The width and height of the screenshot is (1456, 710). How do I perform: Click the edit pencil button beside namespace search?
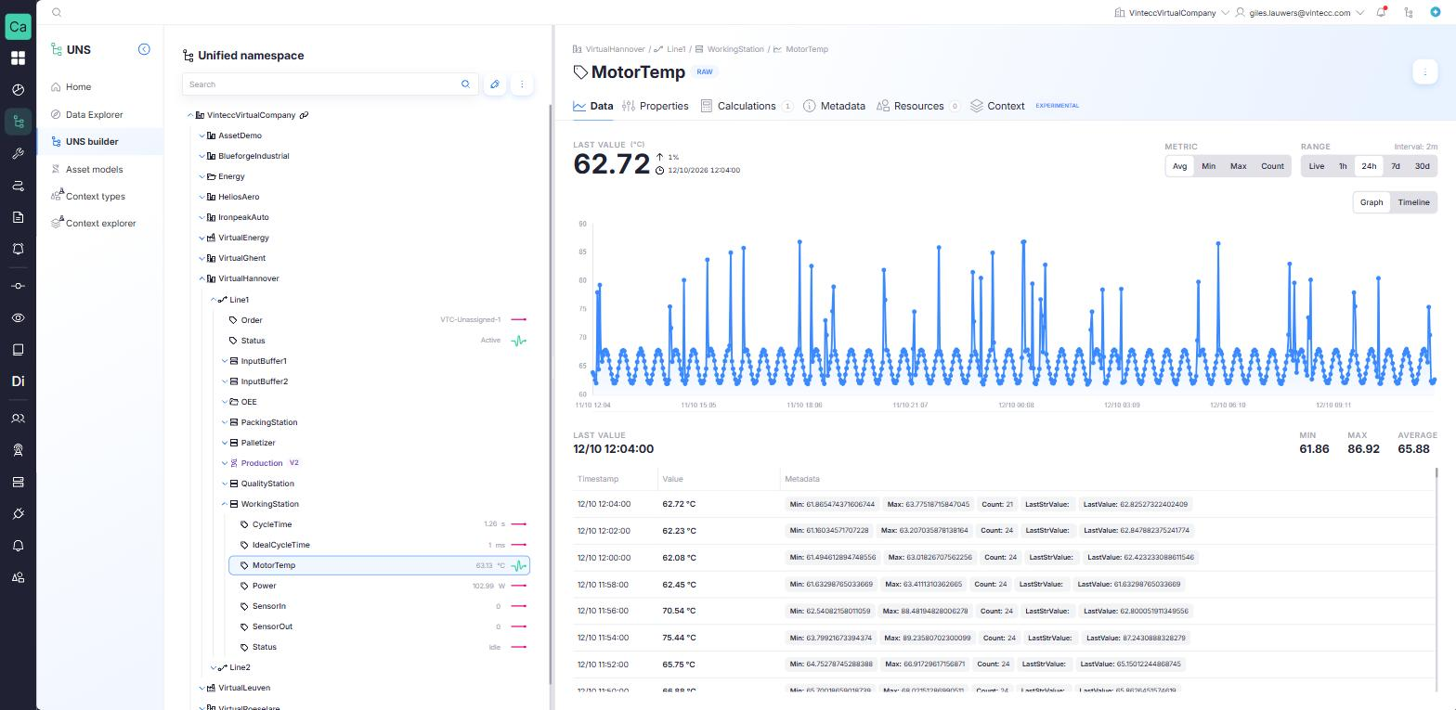click(495, 84)
